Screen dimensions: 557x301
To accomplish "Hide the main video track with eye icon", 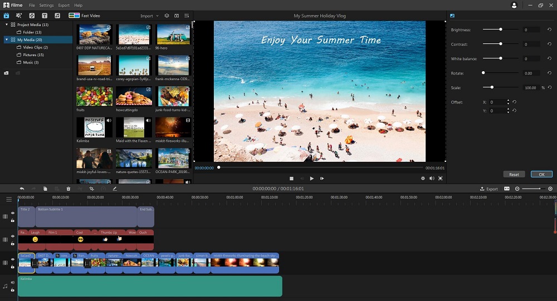I will pos(13,259).
